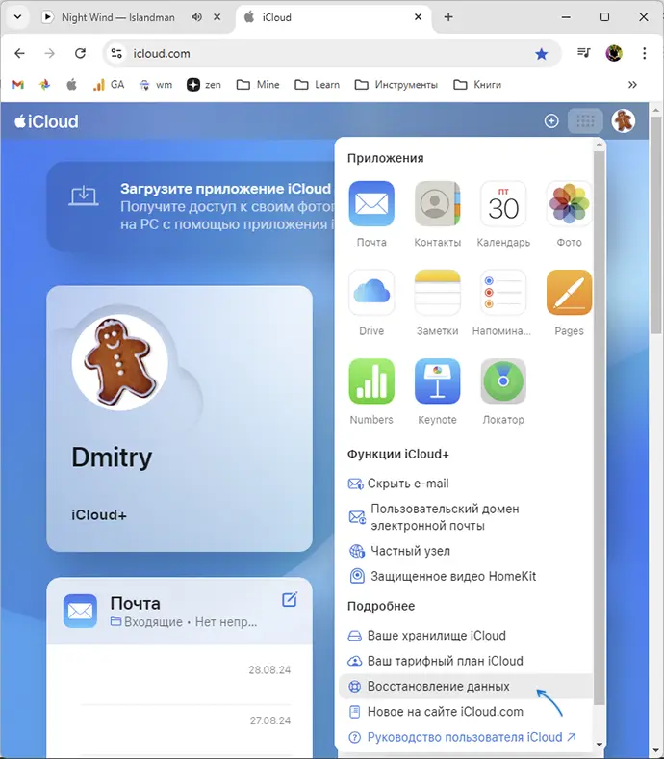Open the Mine bookmarks folder
This screenshot has height=759, width=664.
[258, 85]
